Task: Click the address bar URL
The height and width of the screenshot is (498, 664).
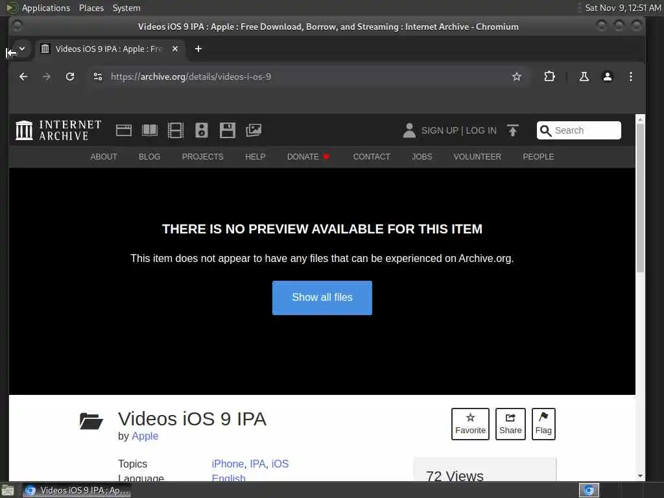Action: (x=191, y=77)
